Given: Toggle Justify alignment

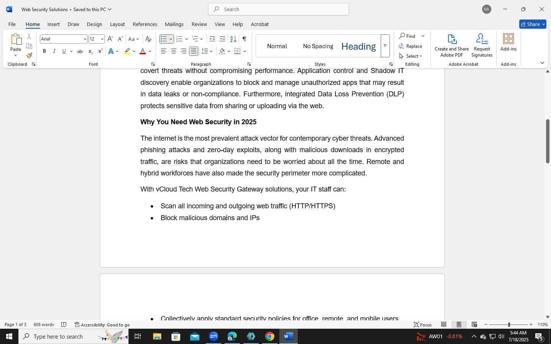Looking at the screenshot, I should (194, 51).
